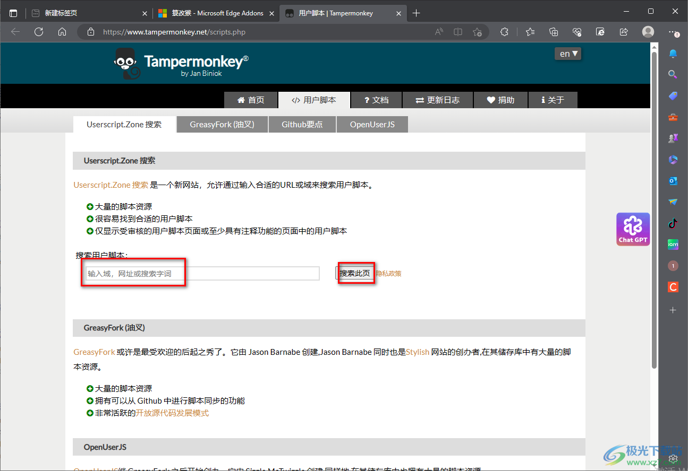Open GreasyFork orange link

pyautogui.click(x=94, y=352)
